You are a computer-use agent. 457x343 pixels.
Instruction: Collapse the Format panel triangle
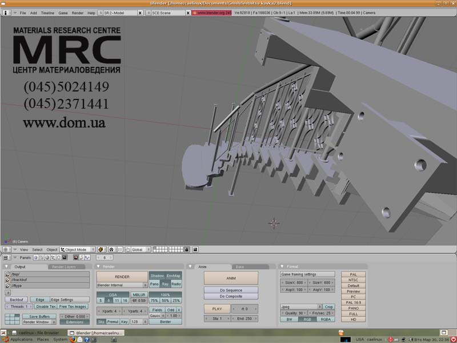tap(282, 266)
